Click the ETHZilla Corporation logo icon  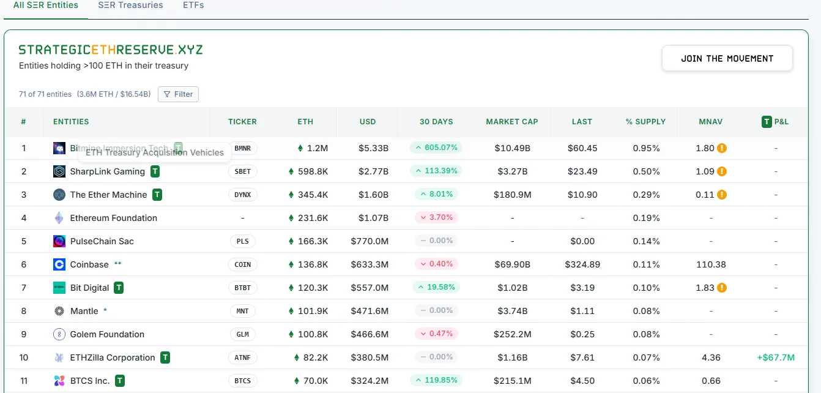pos(59,357)
